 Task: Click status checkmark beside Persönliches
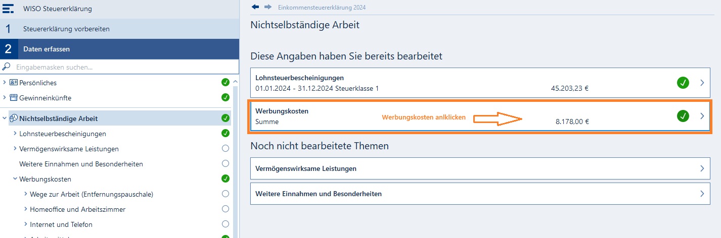tap(226, 82)
